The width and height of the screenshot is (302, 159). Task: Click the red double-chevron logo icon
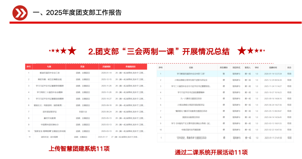20,13
